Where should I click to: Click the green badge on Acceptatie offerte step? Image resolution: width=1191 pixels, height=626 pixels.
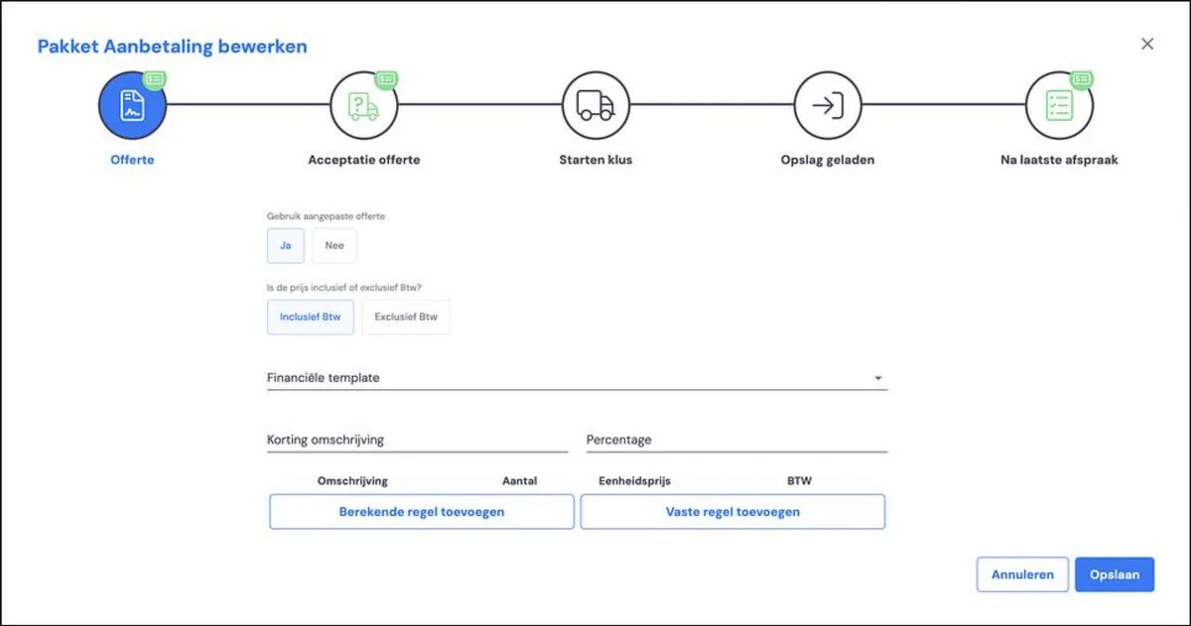[386, 78]
